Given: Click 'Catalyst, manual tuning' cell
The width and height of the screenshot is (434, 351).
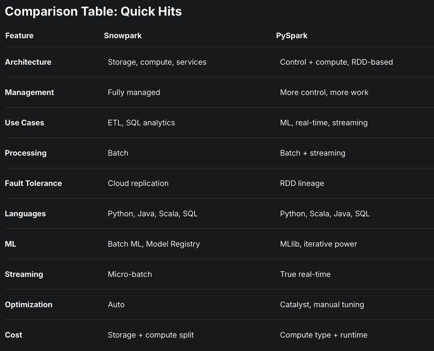Looking at the screenshot, I should click(322, 305).
